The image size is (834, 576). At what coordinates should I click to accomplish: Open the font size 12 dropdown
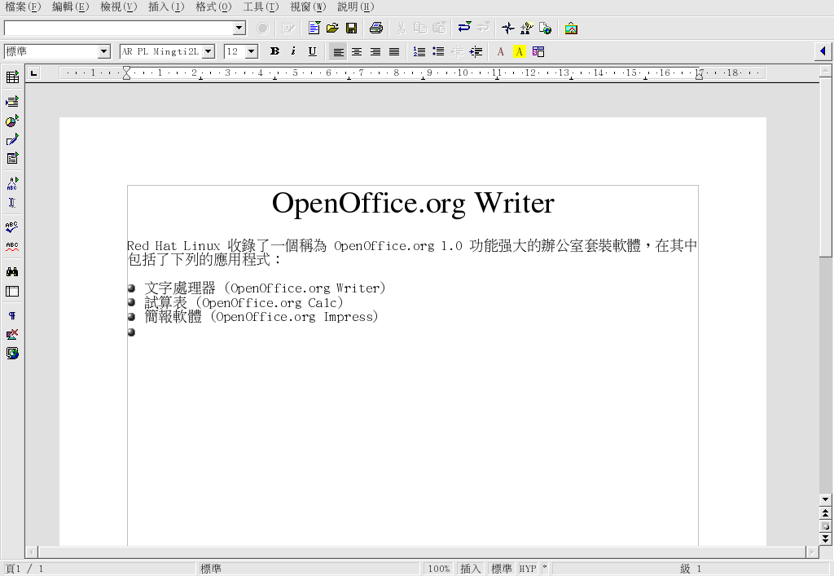tap(251, 51)
